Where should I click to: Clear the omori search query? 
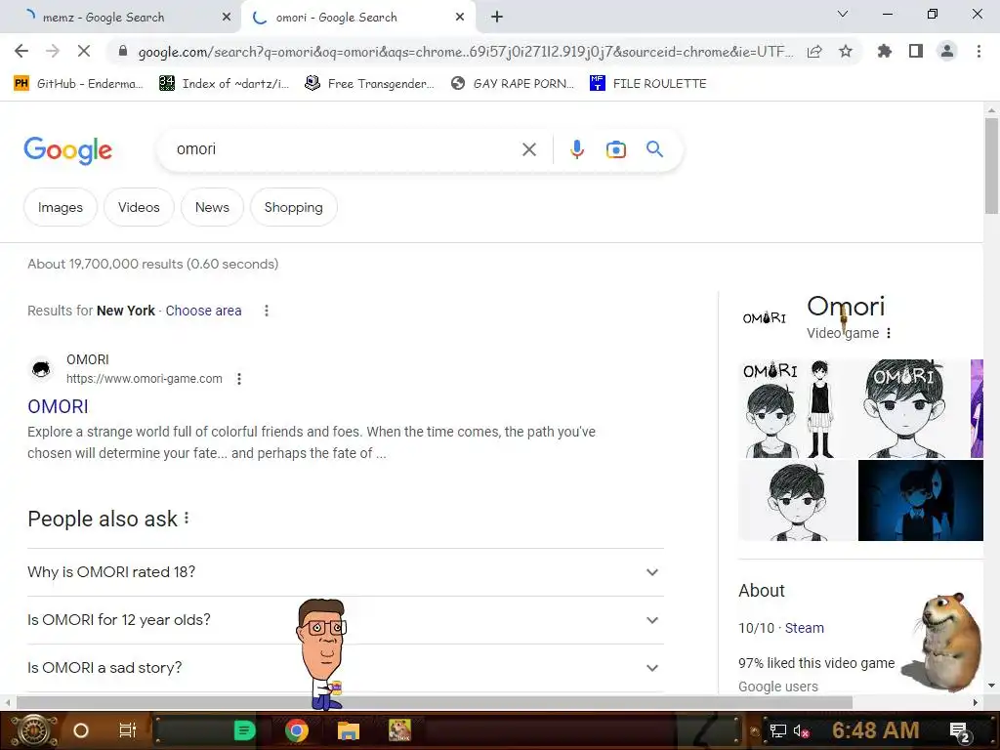coord(528,149)
